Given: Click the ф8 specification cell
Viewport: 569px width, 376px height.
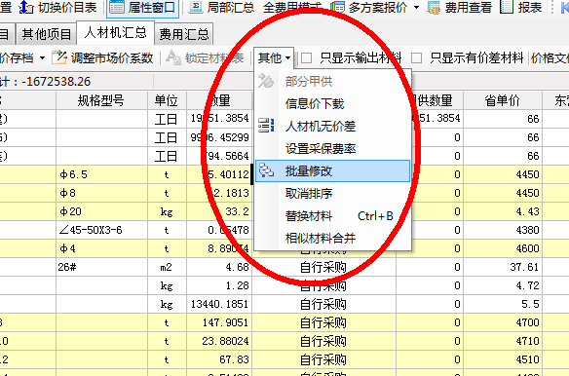Looking at the screenshot, I should tap(101, 193).
